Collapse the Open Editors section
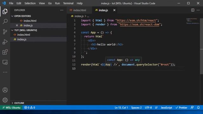The width and height of the screenshot is (203, 114). tap(23, 16)
